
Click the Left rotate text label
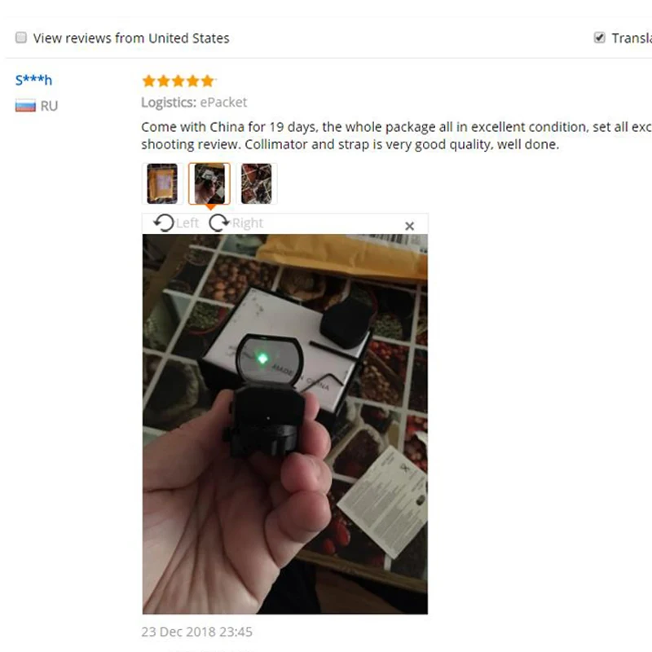click(x=187, y=223)
